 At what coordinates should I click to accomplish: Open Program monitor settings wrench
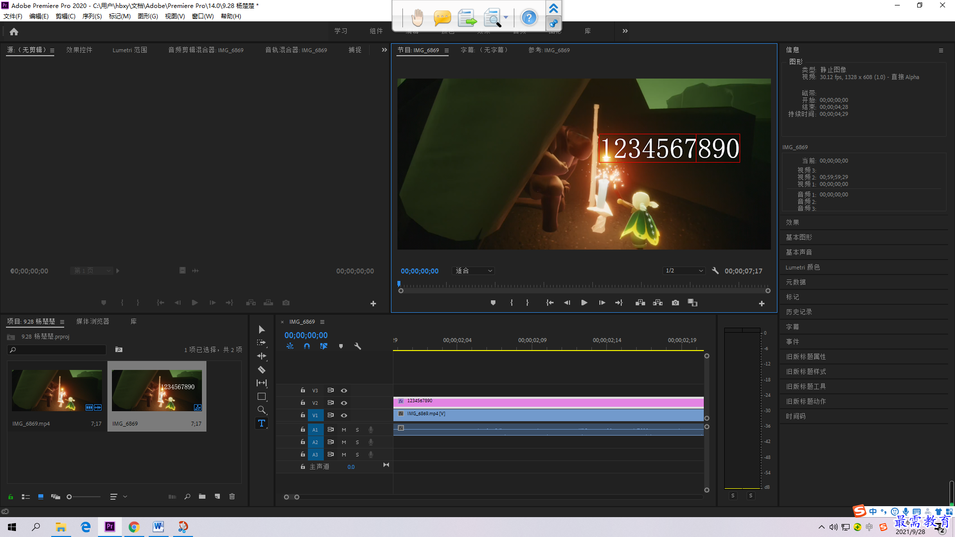point(715,271)
